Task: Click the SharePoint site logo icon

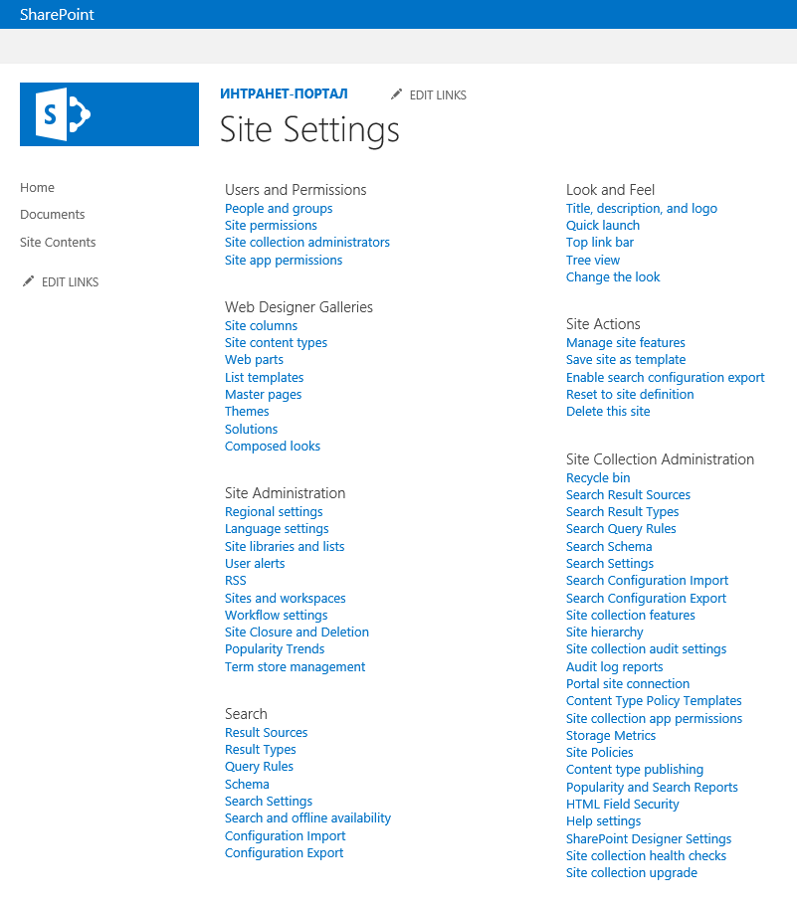Action: (109, 114)
